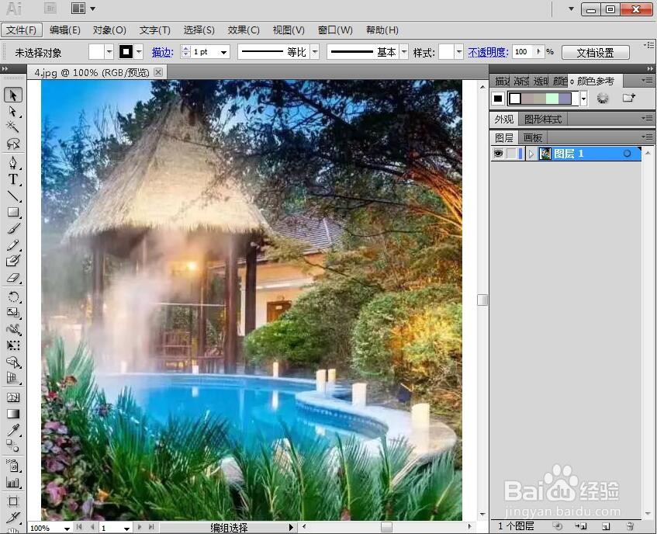Select the Eyedropper tool
This screenshot has height=534, width=657.
[13, 430]
